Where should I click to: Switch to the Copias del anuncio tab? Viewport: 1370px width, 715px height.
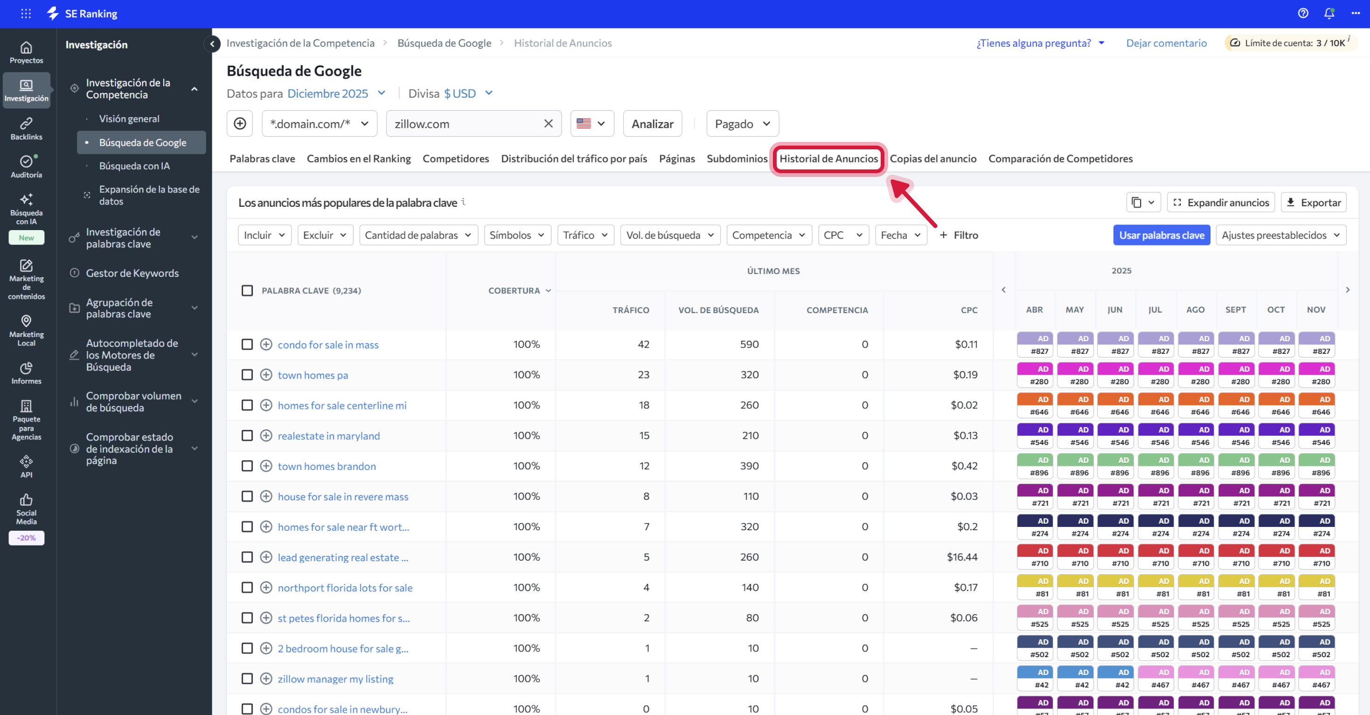pyautogui.click(x=933, y=159)
